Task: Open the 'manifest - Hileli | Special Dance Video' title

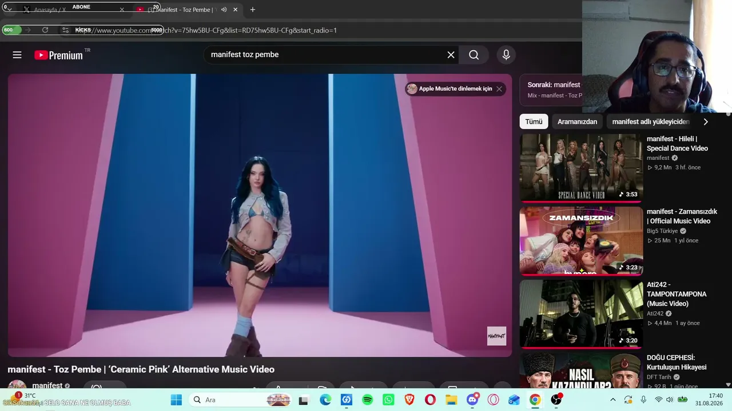Action: tap(677, 143)
